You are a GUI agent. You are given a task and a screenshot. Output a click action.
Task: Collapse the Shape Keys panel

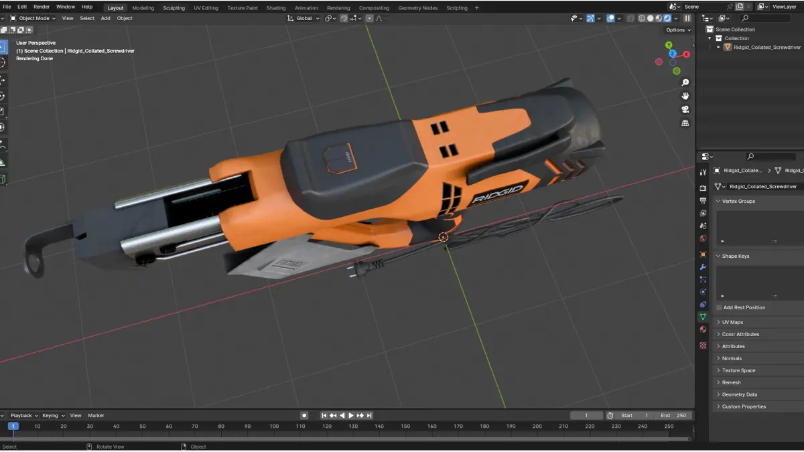pos(718,256)
